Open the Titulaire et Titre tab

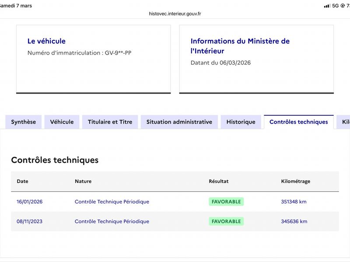[x=110, y=122]
